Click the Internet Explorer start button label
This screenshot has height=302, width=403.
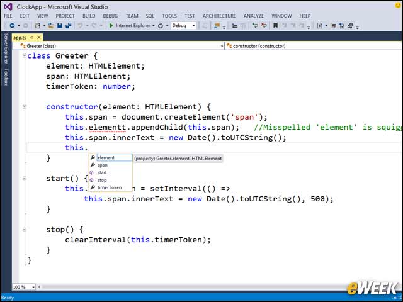(133, 26)
